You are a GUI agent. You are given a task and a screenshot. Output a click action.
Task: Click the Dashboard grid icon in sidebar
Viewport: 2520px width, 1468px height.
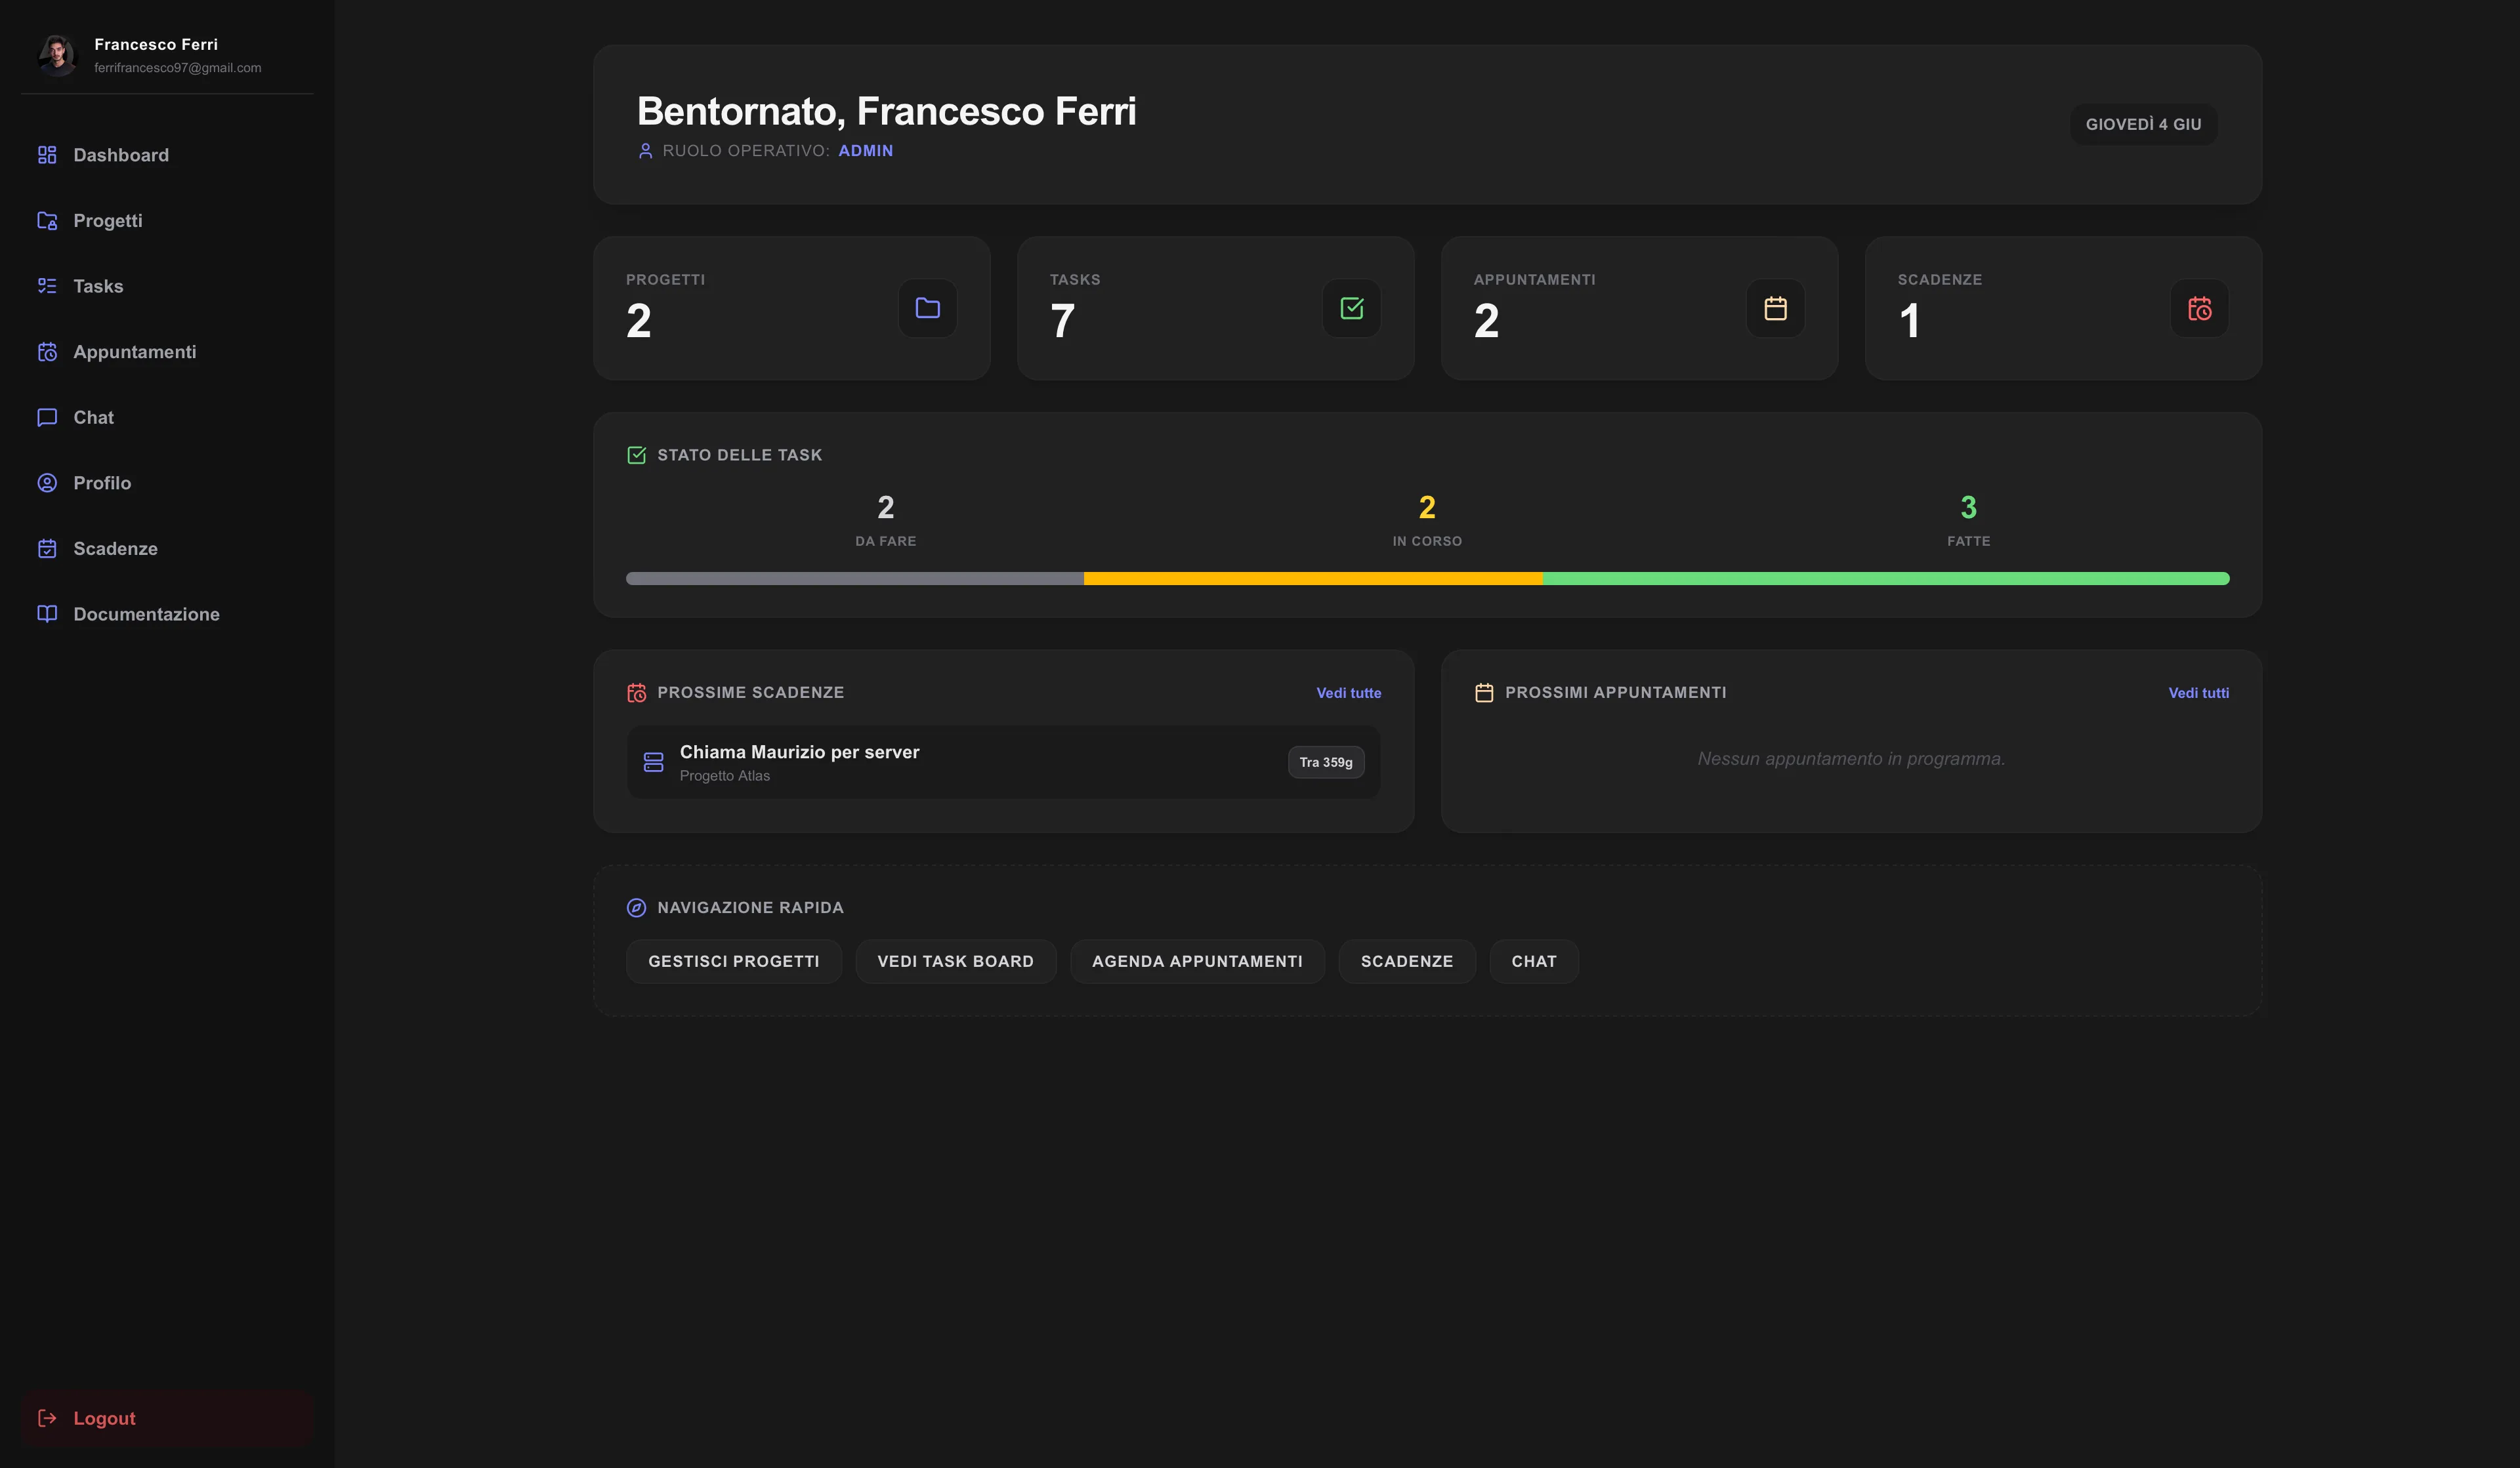pyautogui.click(x=47, y=155)
